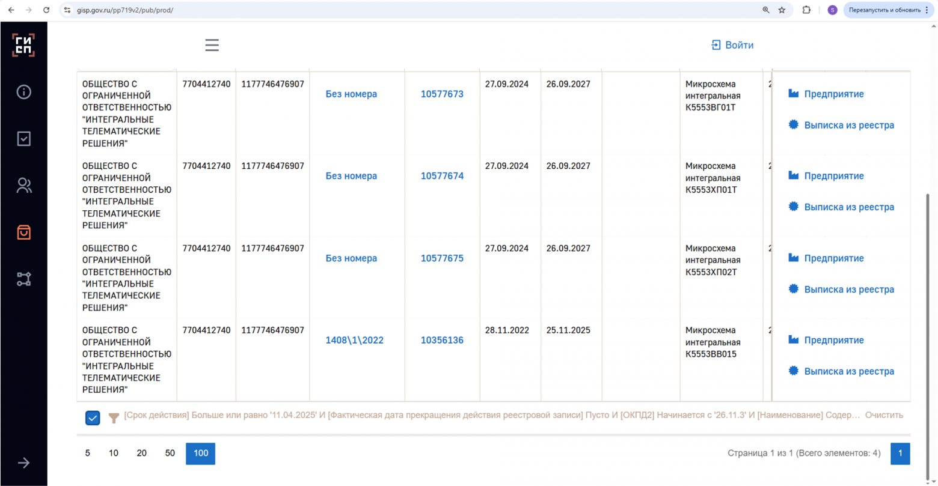The height and width of the screenshot is (486, 938).
Task: Select the product cell Микросхема интегральная К5553ХП01Т
Action: tap(722, 195)
